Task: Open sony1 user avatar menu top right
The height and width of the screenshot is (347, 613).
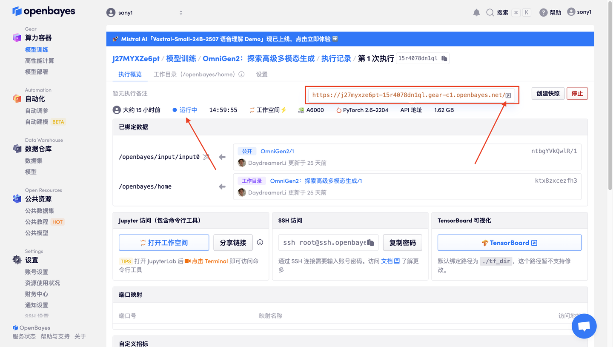Action: click(579, 12)
